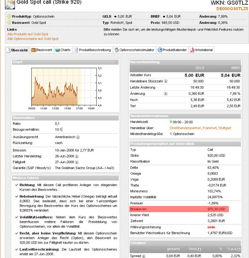The width and height of the screenshot is (249, 258).
Task: Click the Charts tab pie icon
Action: [58, 50]
